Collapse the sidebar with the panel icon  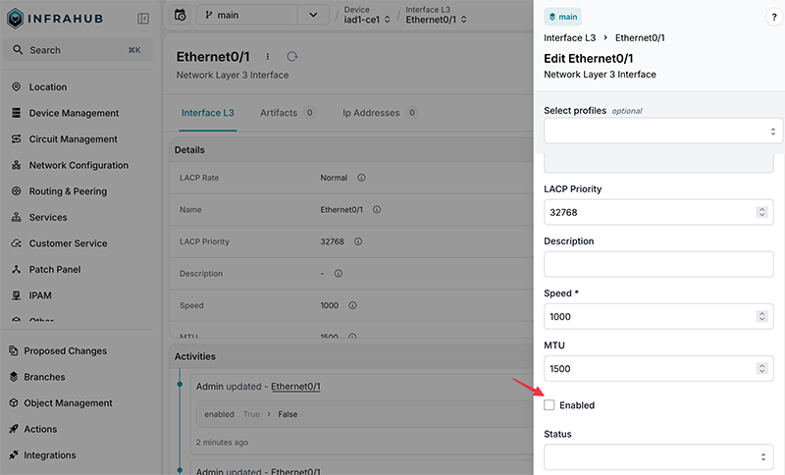[x=143, y=19]
